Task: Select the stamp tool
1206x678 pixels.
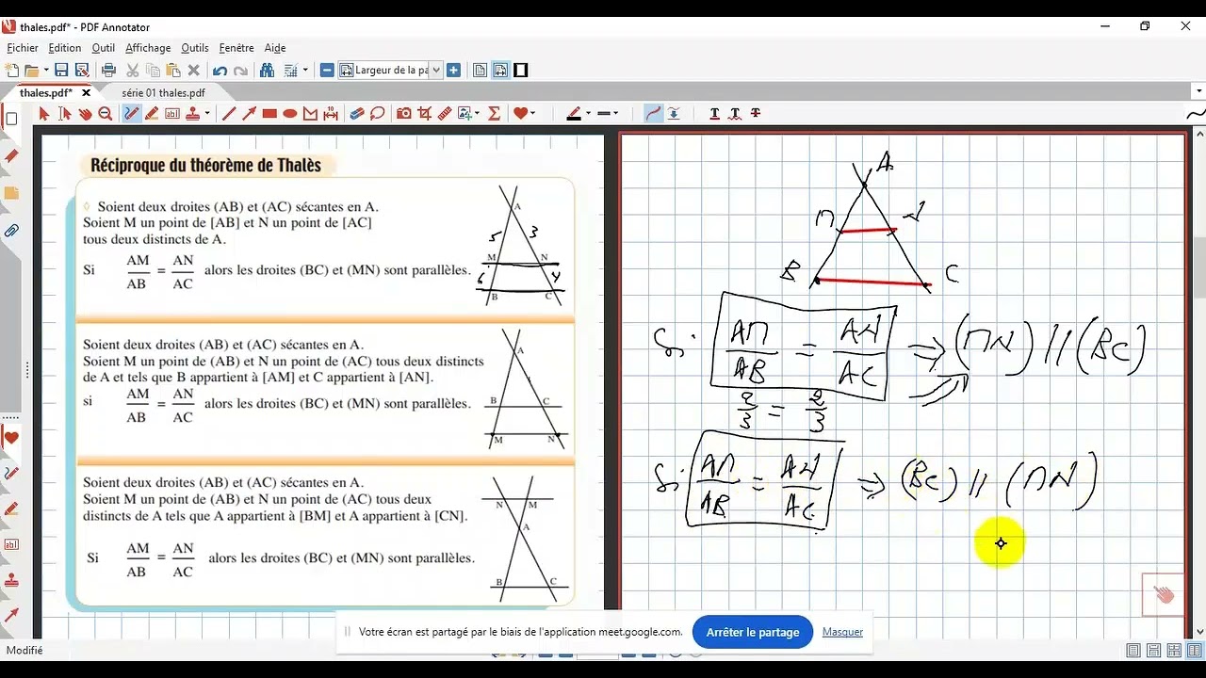Action: 193,114
